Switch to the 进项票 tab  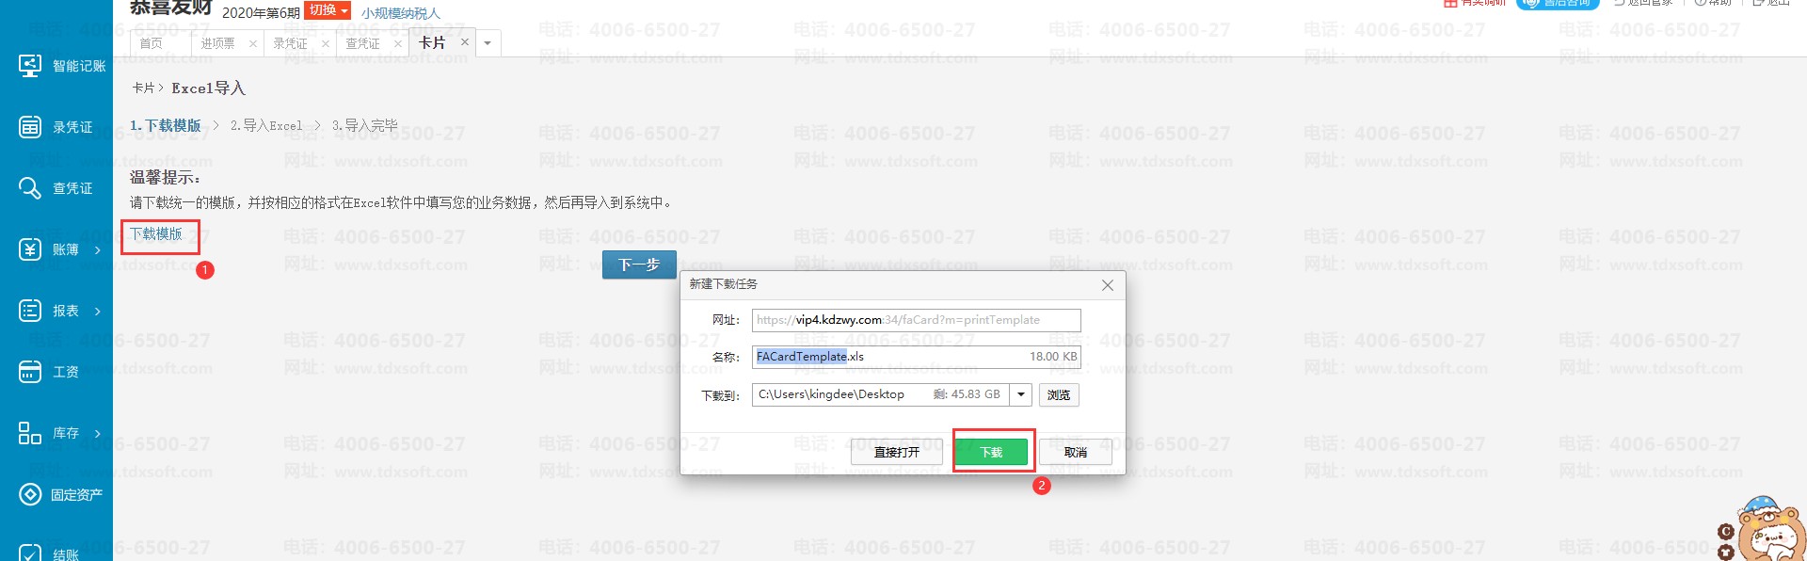point(217,43)
